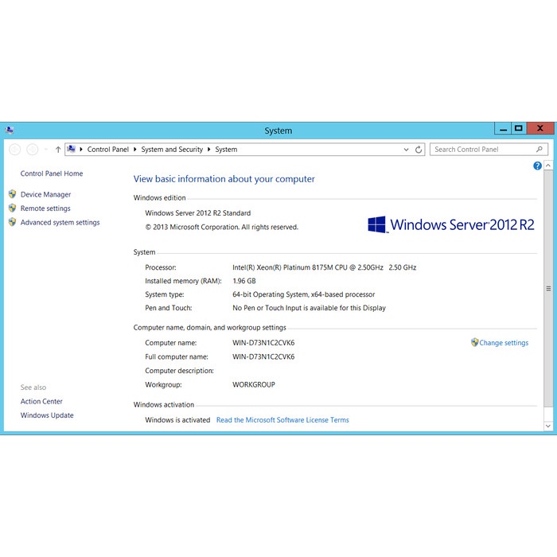Click Change settings link

click(504, 343)
